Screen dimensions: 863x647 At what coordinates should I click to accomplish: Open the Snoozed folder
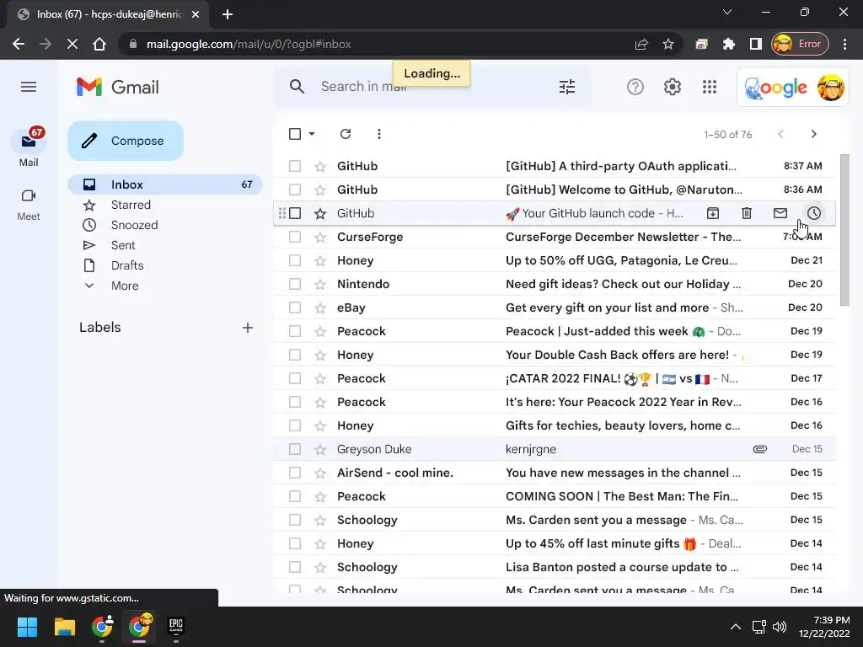[165, 225]
